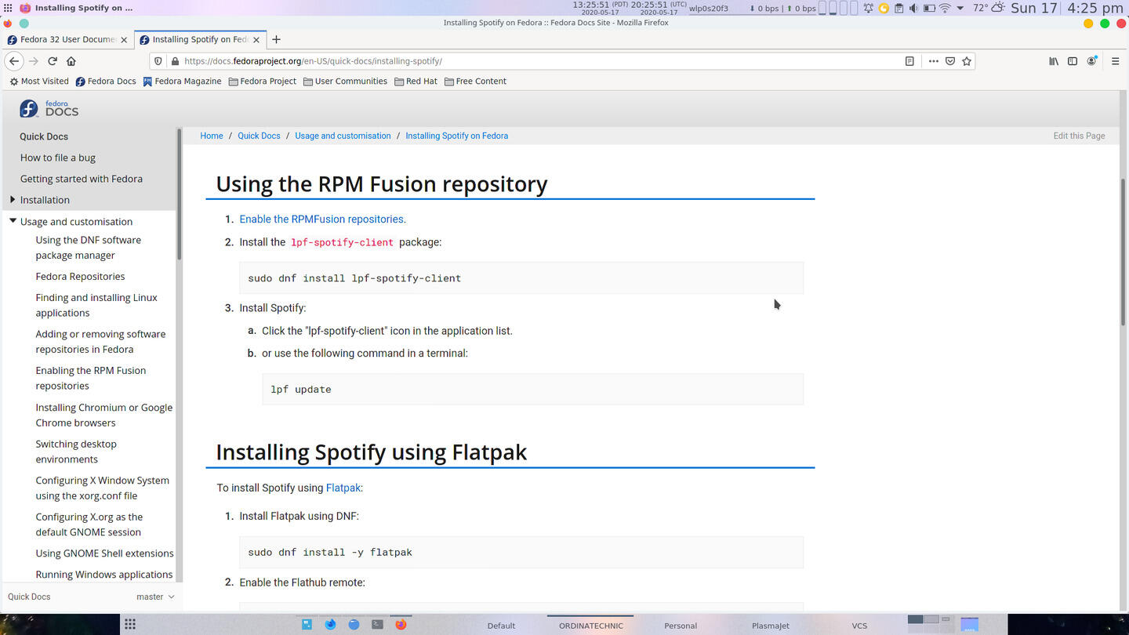Switch to Fedora 32 User Documentation tab
The width and height of the screenshot is (1129, 635).
67,39
